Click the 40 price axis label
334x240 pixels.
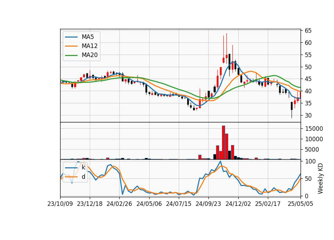point(308,91)
